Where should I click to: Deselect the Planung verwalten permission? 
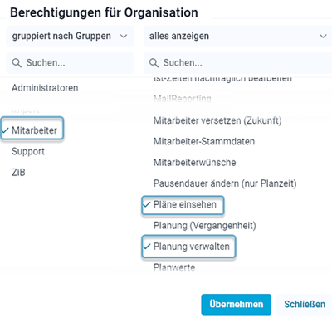(x=188, y=247)
